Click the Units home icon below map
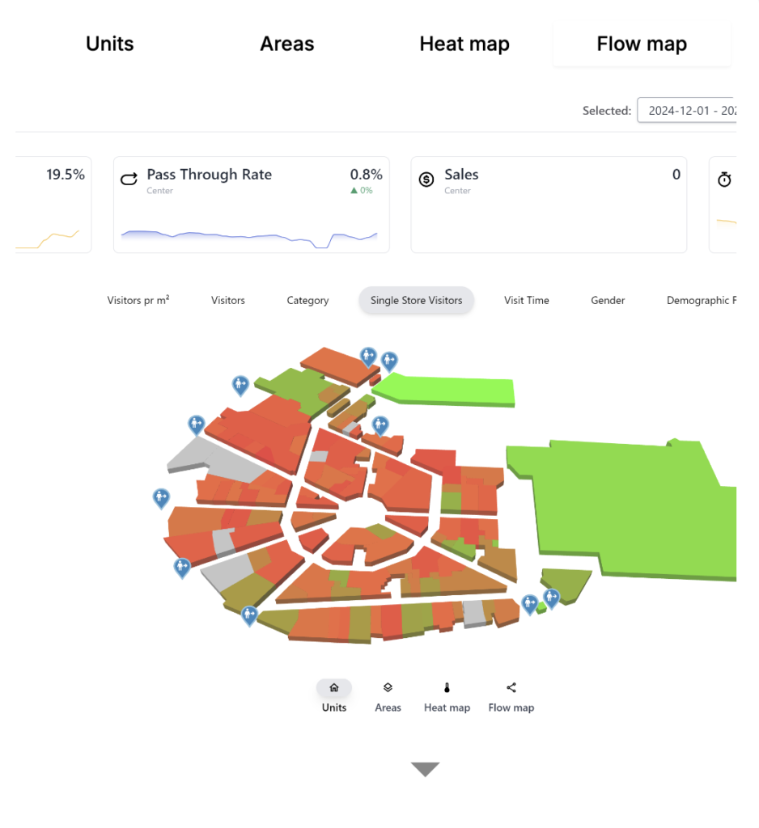The image size is (759, 828). 333,688
